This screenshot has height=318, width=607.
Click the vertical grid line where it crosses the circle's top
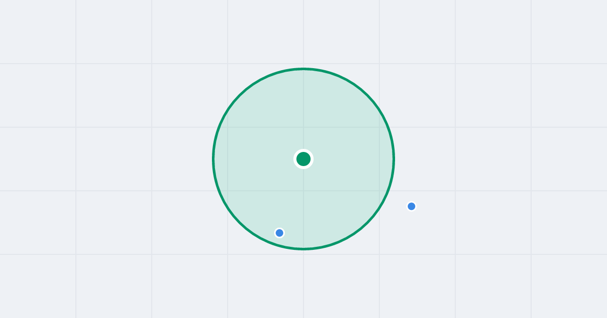[303, 69]
